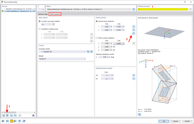This screenshot has width=194, height=124.
Task: Open the 'Do' Z value dropdown
Action: [x=109, y=79]
